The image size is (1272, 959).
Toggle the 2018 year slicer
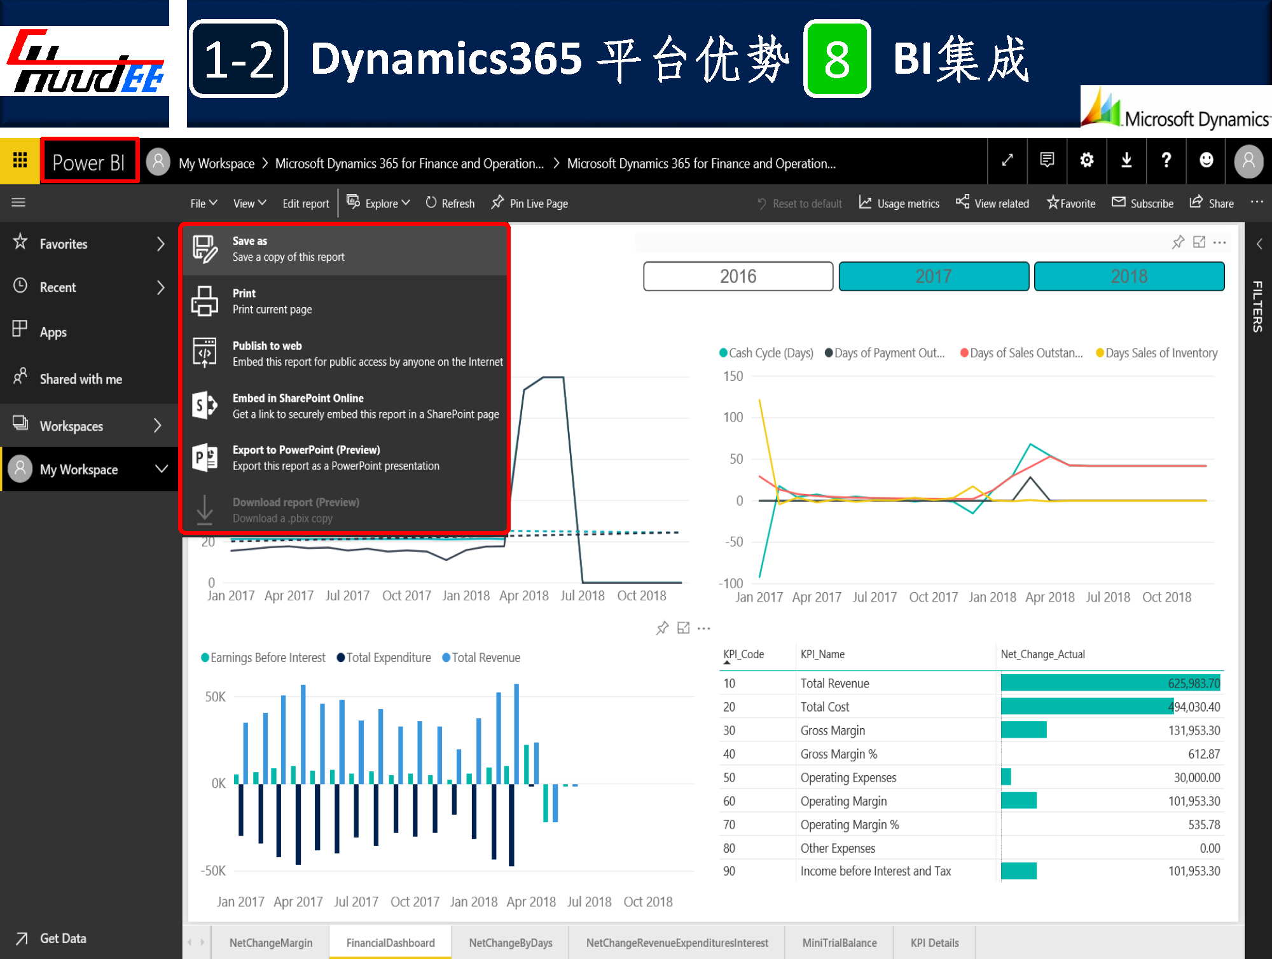click(x=1128, y=277)
